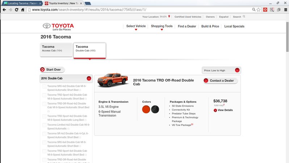
Task: Check Tacoma SR 4x2 Double Cab 4-Cyl checkbox
Action: (44, 134)
